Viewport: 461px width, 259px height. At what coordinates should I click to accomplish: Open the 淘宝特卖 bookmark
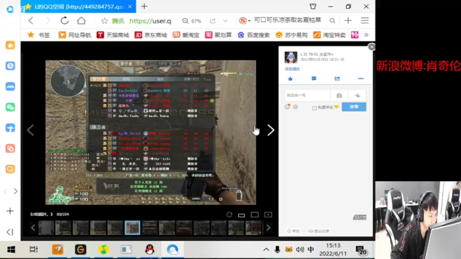pyautogui.click(x=329, y=35)
